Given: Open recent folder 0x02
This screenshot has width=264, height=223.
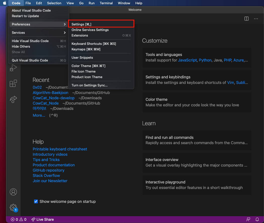Looking at the screenshot, I should [x=37, y=87].
